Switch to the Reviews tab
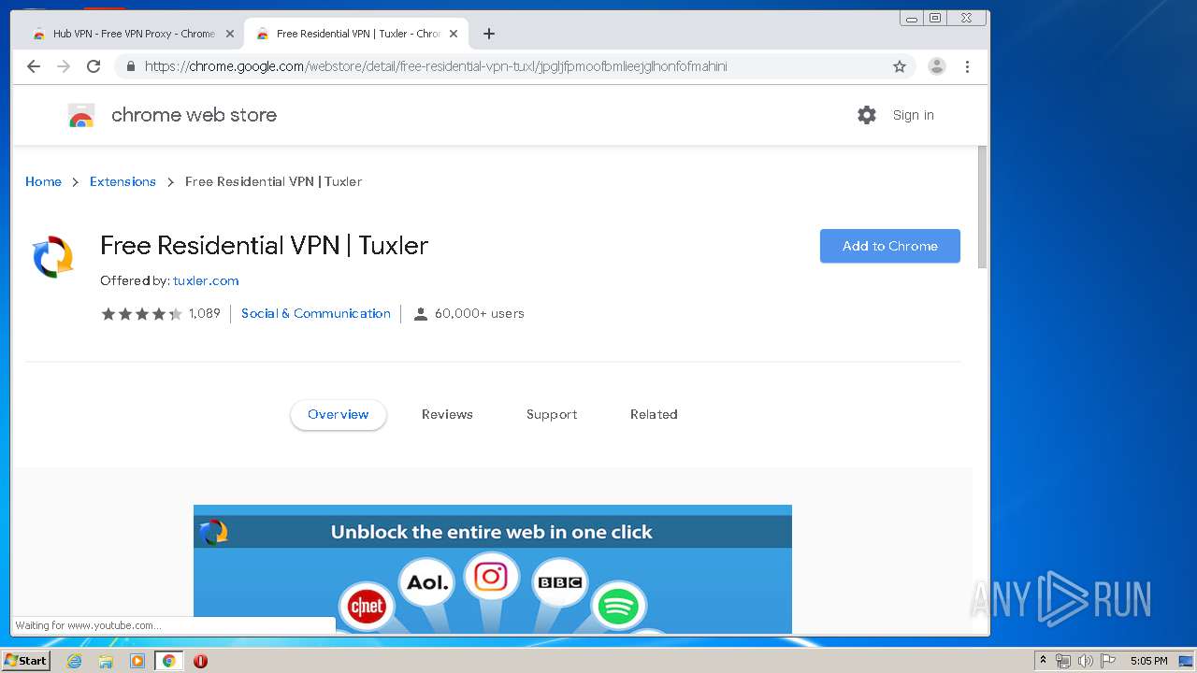The image size is (1197, 673). pyautogui.click(x=447, y=414)
